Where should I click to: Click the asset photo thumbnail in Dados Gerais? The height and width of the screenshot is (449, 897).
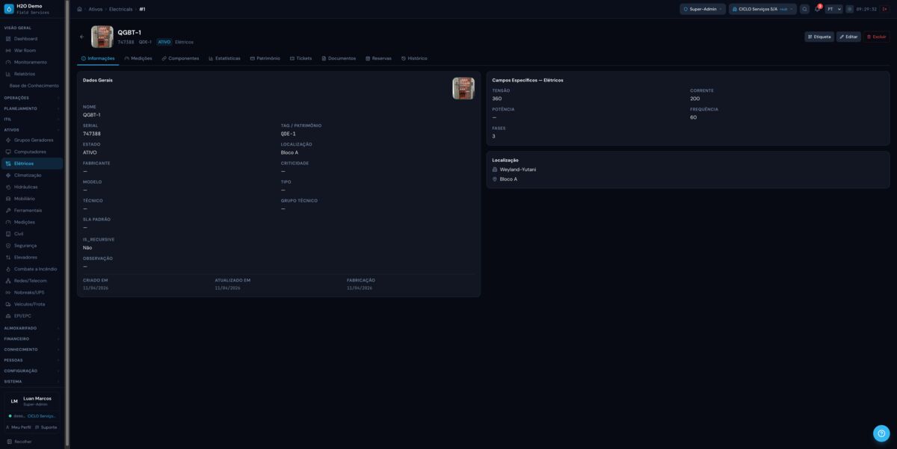click(x=463, y=88)
